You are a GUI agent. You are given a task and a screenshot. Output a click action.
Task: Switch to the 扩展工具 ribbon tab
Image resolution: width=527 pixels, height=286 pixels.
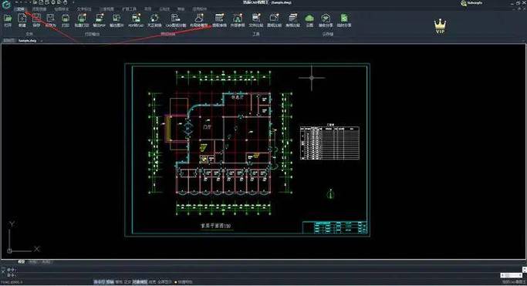point(130,9)
